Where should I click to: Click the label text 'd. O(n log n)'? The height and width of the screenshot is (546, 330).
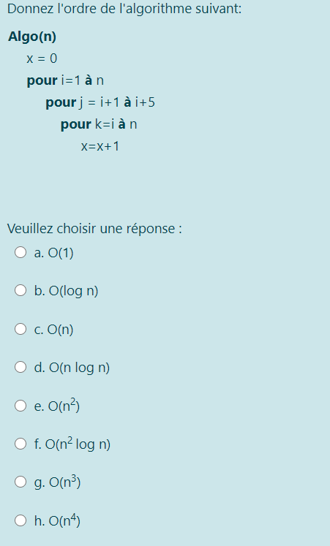tap(72, 368)
